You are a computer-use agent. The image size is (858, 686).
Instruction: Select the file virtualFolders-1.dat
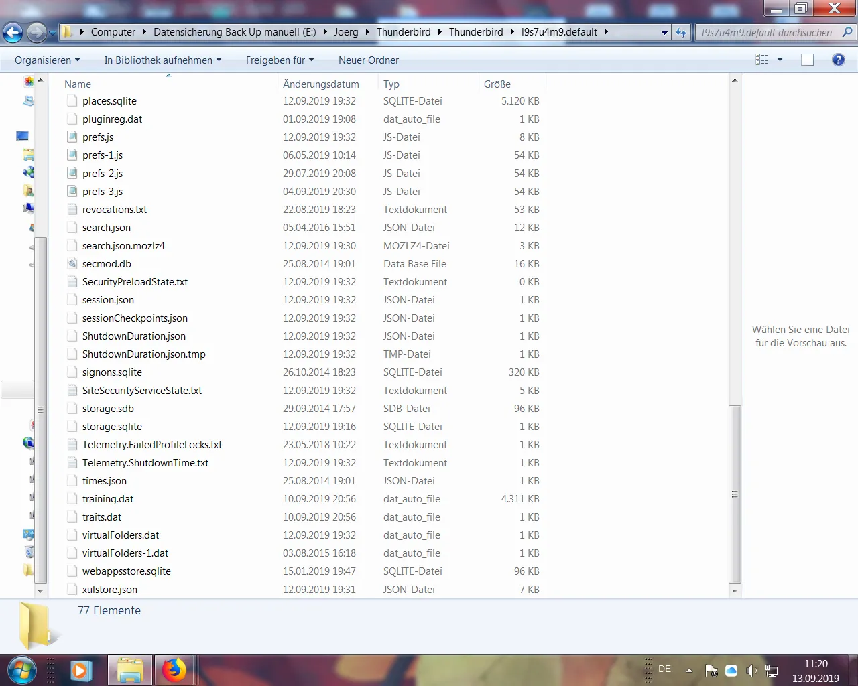coord(125,553)
